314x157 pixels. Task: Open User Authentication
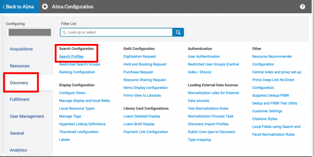(204, 56)
